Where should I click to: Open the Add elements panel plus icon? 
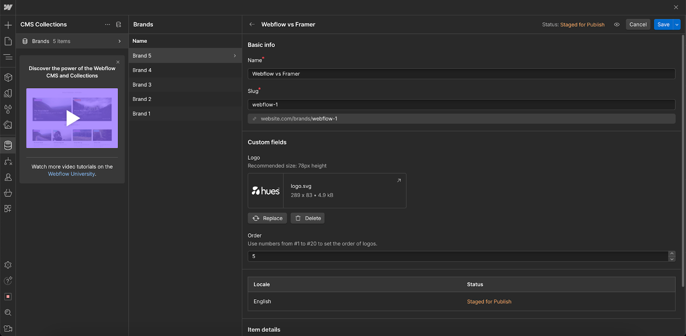[x=8, y=25]
